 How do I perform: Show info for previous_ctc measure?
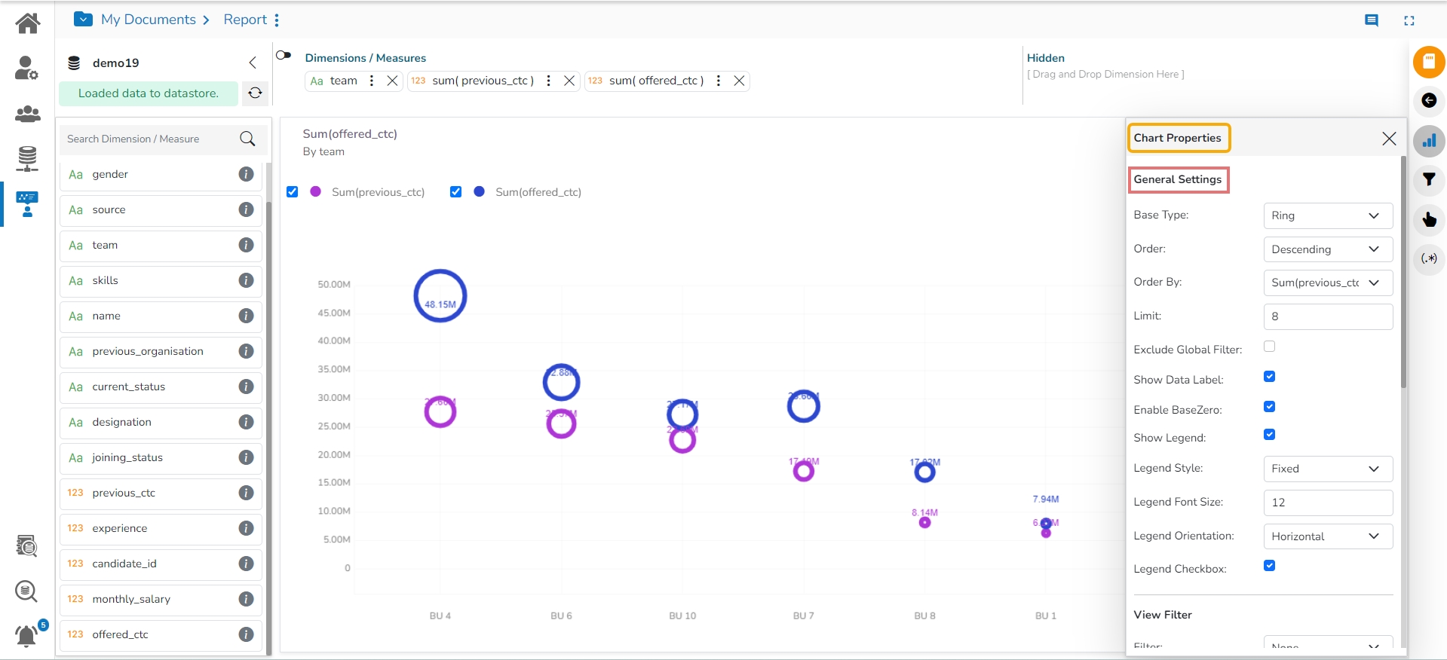246,493
